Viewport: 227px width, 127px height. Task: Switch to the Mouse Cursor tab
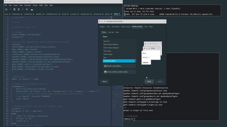126,27
